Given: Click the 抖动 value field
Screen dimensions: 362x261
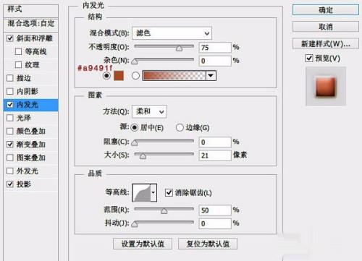Looking at the screenshot, I should tap(215, 223).
